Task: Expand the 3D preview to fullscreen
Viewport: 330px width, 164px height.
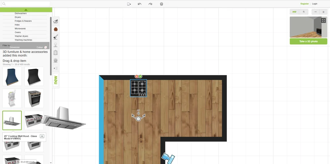Action: (323, 20)
